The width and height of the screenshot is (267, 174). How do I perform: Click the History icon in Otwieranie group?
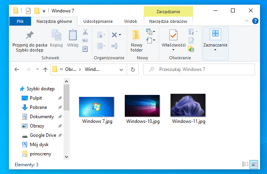click(191, 49)
